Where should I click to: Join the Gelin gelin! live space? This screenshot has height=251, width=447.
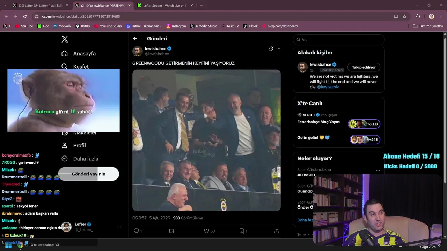[365, 140]
